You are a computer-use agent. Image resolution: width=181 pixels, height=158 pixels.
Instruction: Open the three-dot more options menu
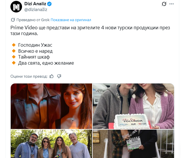coord(171,4)
